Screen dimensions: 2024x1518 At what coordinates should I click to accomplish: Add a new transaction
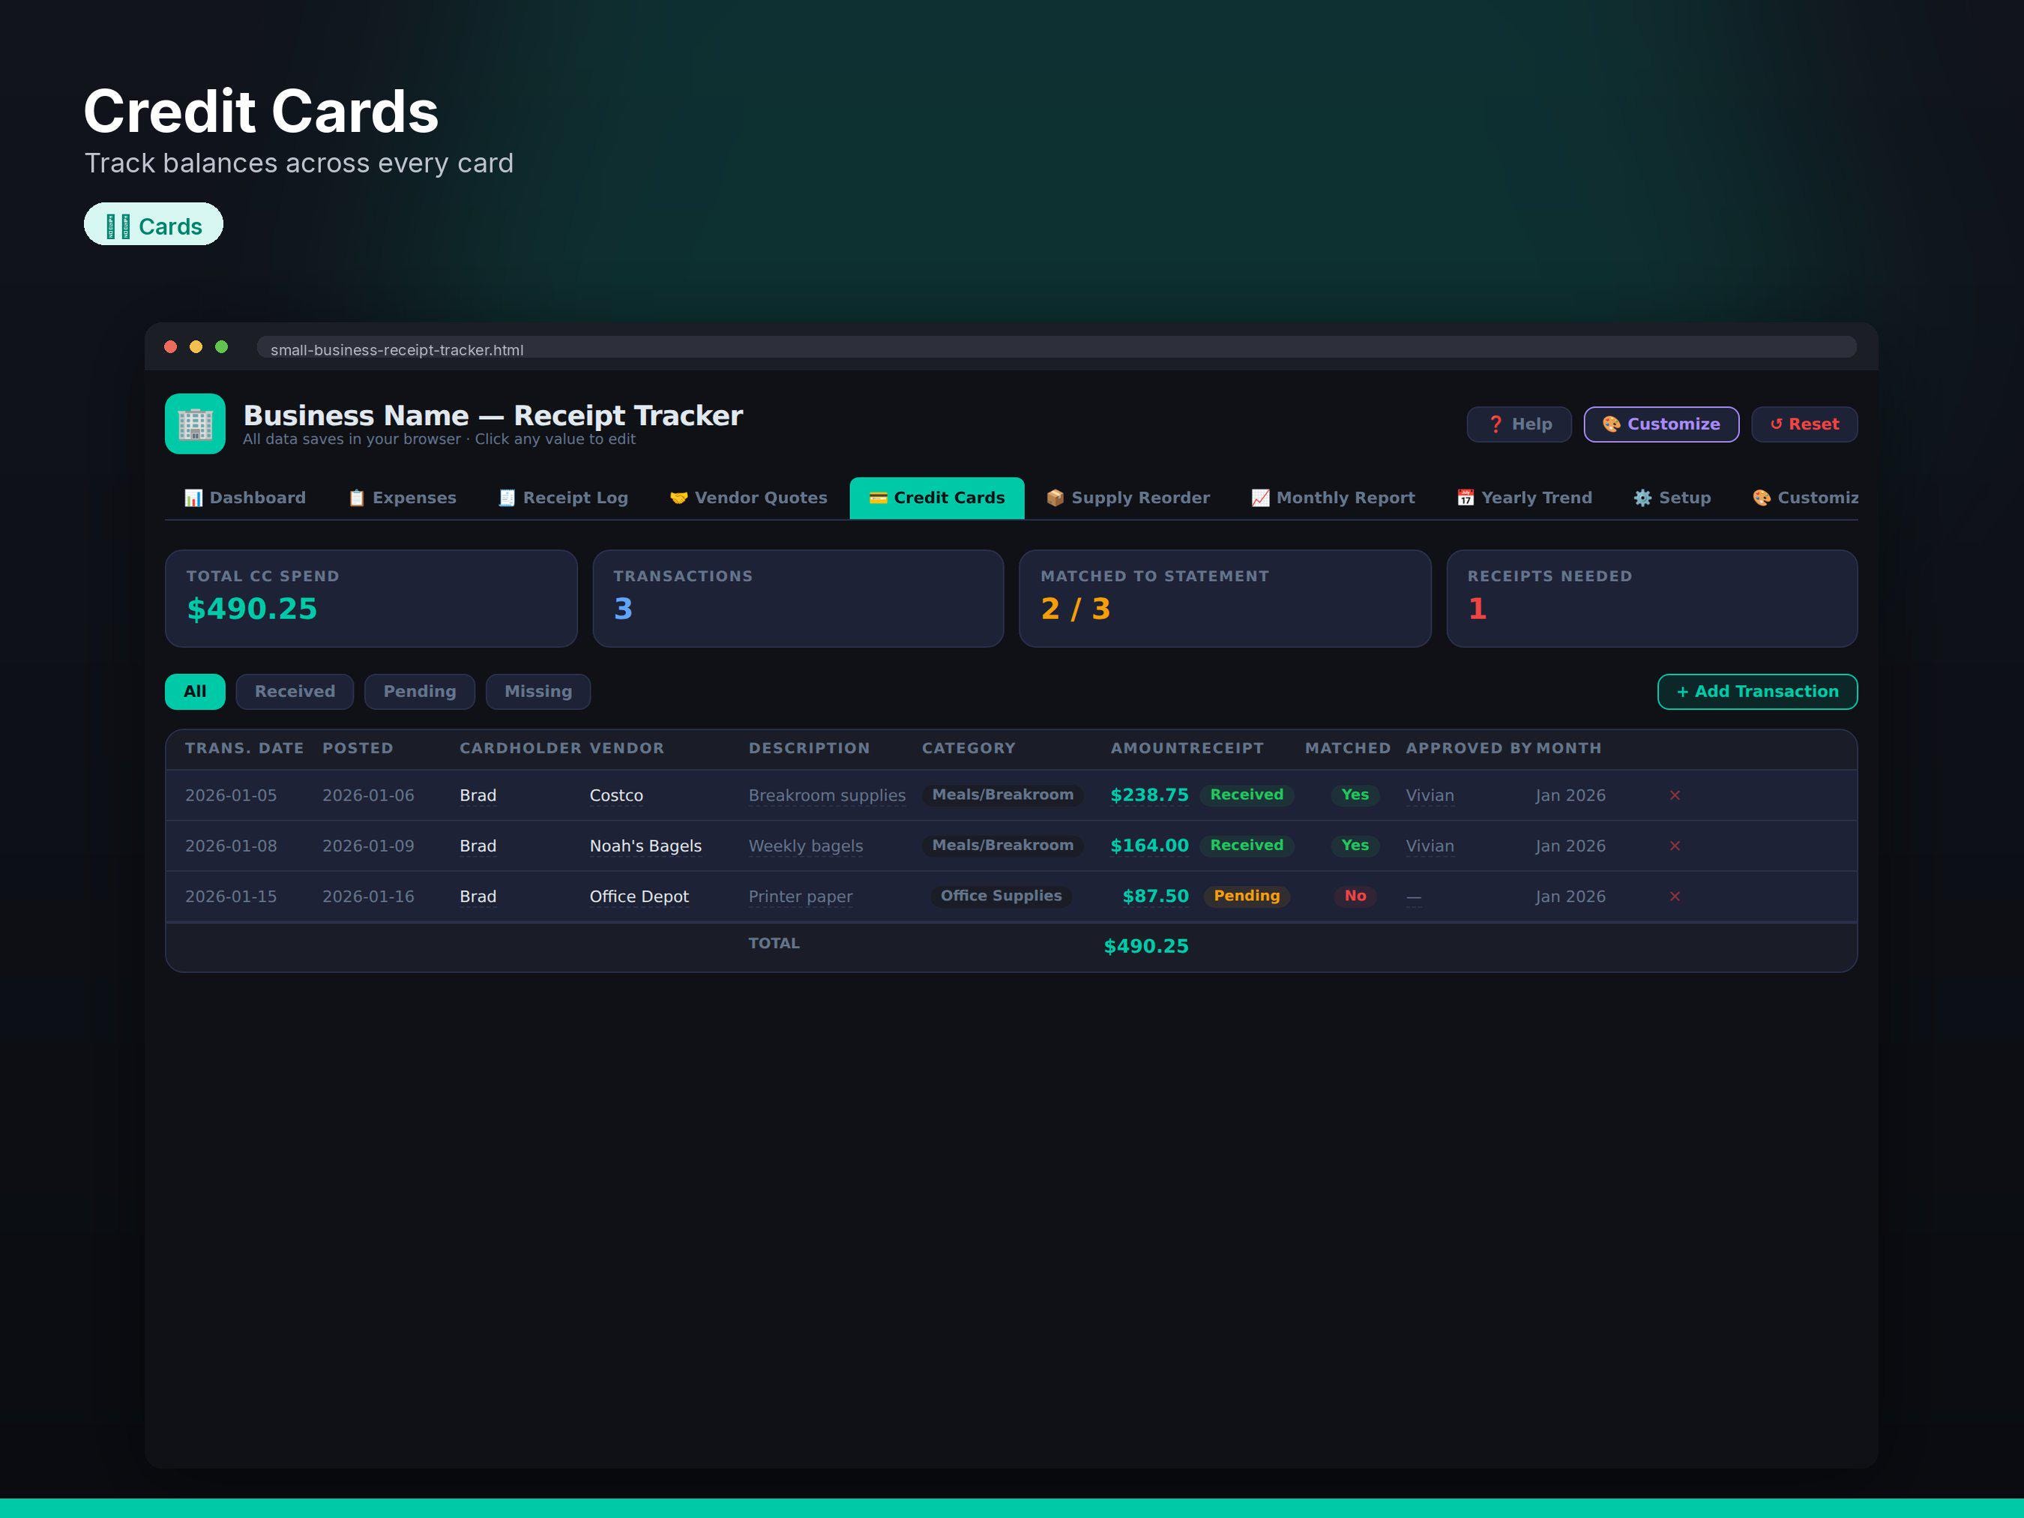click(x=1758, y=692)
